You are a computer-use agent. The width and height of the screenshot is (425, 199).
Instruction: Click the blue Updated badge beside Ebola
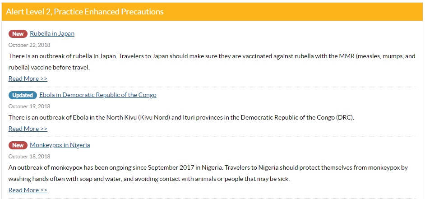pos(23,95)
